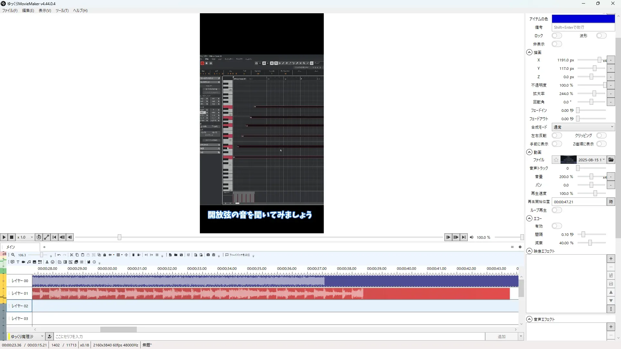Open the 編集(E) menu
Viewport: 621px width, 349px height.
pos(28,10)
